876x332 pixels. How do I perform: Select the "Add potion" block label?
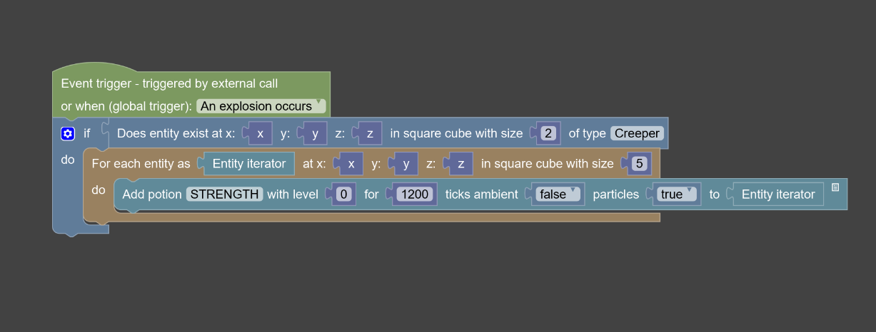[x=152, y=194]
